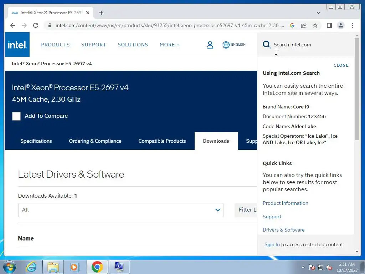The width and height of the screenshot is (365, 274).
Task: Click the Intel logo home icon
Action: 17,45
